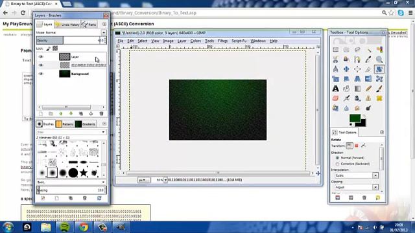Select the Text tool (letter A)
415x233 pixels.
[336, 89]
